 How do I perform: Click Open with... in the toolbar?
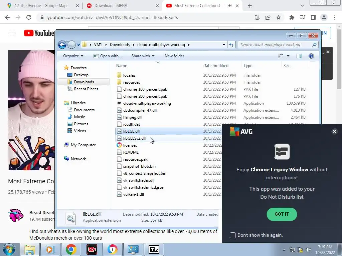click(108, 56)
